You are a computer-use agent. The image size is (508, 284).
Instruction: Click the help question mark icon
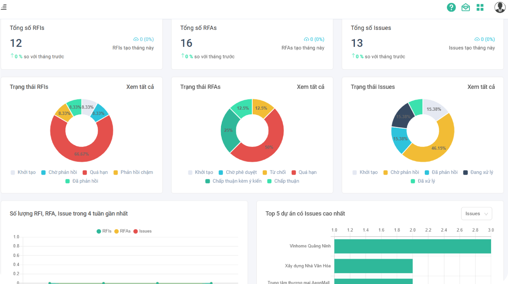tap(451, 7)
